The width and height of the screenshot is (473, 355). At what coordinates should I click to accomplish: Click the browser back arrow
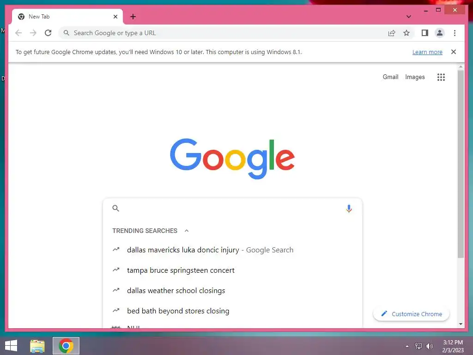click(x=18, y=33)
